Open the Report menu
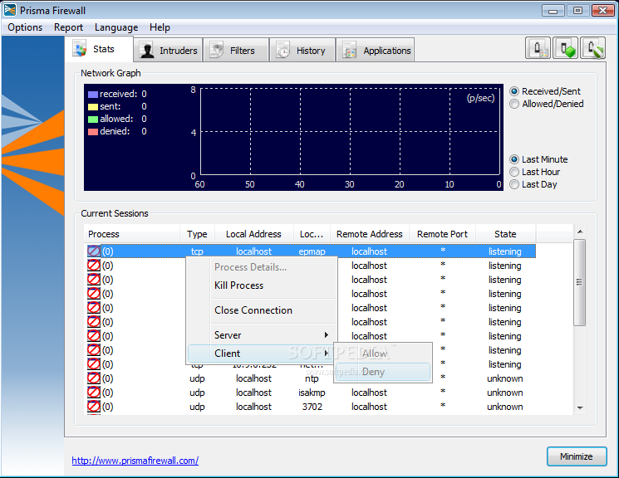Viewport: 619px width, 478px height. click(x=68, y=27)
